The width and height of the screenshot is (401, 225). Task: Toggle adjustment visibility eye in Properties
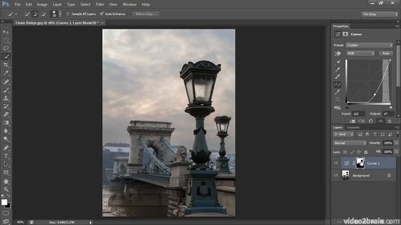[x=380, y=121]
